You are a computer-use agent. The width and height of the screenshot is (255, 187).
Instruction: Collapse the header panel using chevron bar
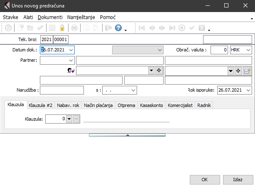(x=127, y=135)
